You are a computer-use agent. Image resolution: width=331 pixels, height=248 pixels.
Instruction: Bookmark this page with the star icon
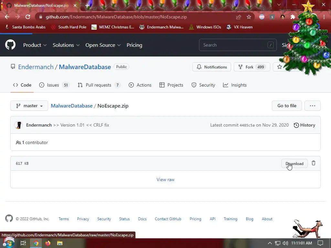pyautogui.click(x=249, y=17)
